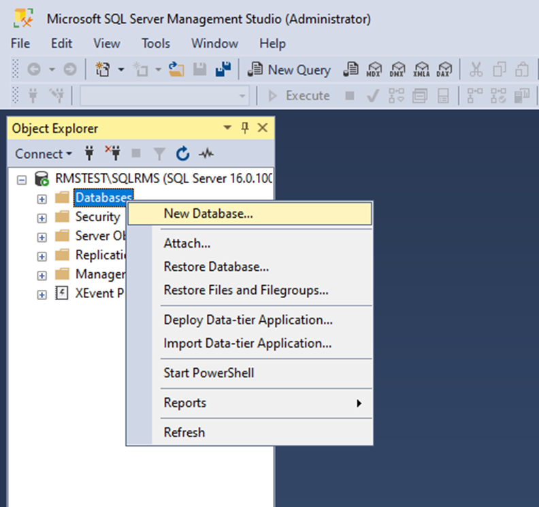Image resolution: width=539 pixels, height=507 pixels.
Task: Open the Reports submenu
Action: [250, 403]
